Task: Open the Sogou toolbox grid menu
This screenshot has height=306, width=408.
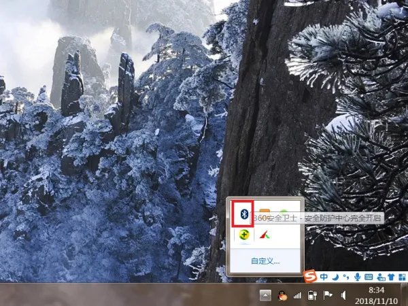Action: (401, 277)
